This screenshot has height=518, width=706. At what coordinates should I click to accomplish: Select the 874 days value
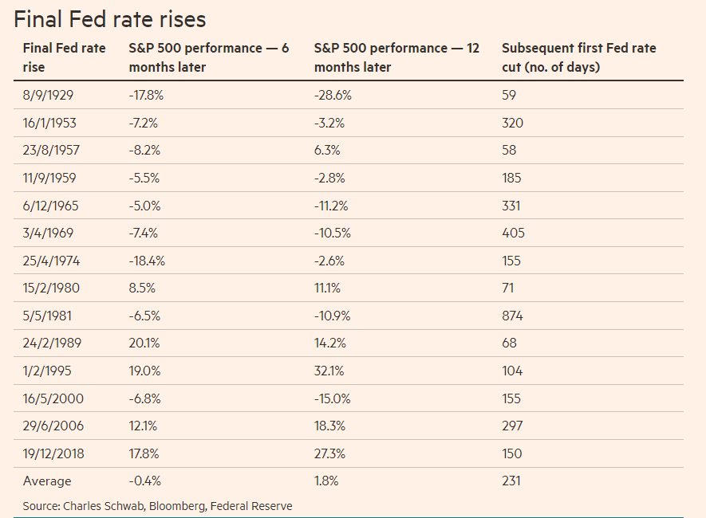(512, 316)
